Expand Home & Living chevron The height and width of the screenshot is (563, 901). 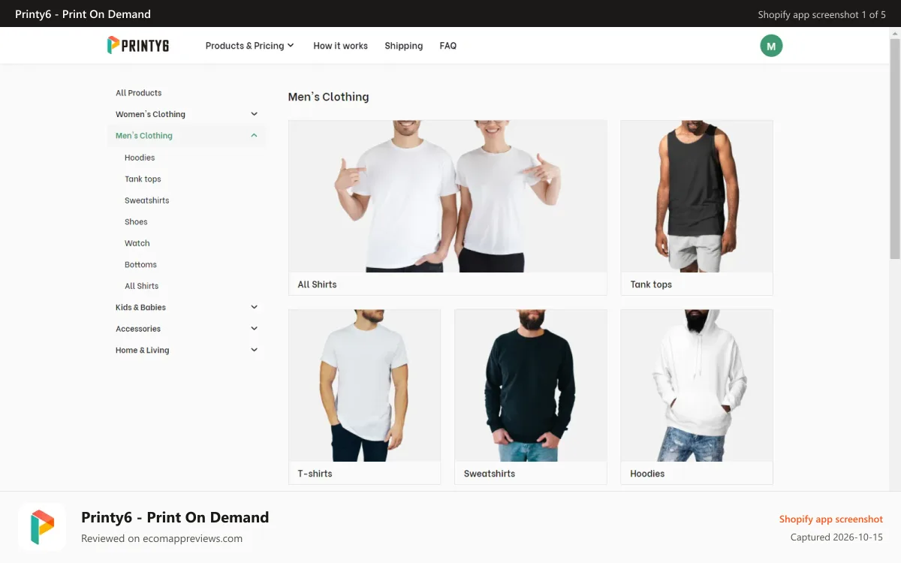254,350
